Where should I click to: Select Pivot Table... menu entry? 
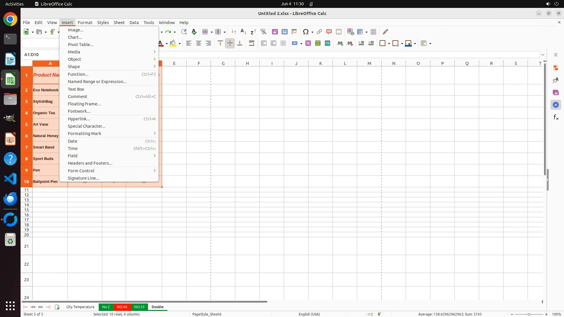pos(80,45)
